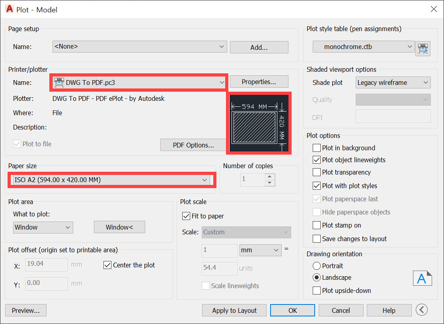The width and height of the screenshot is (444, 324).
Task: Click the scale units field showing 54.4
Action: (x=220, y=268)
